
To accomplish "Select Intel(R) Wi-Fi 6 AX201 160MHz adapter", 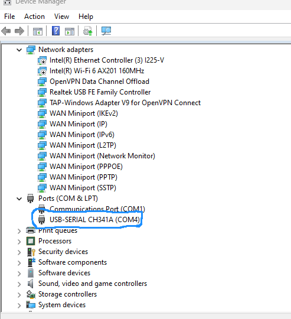I will coord(97,71).
